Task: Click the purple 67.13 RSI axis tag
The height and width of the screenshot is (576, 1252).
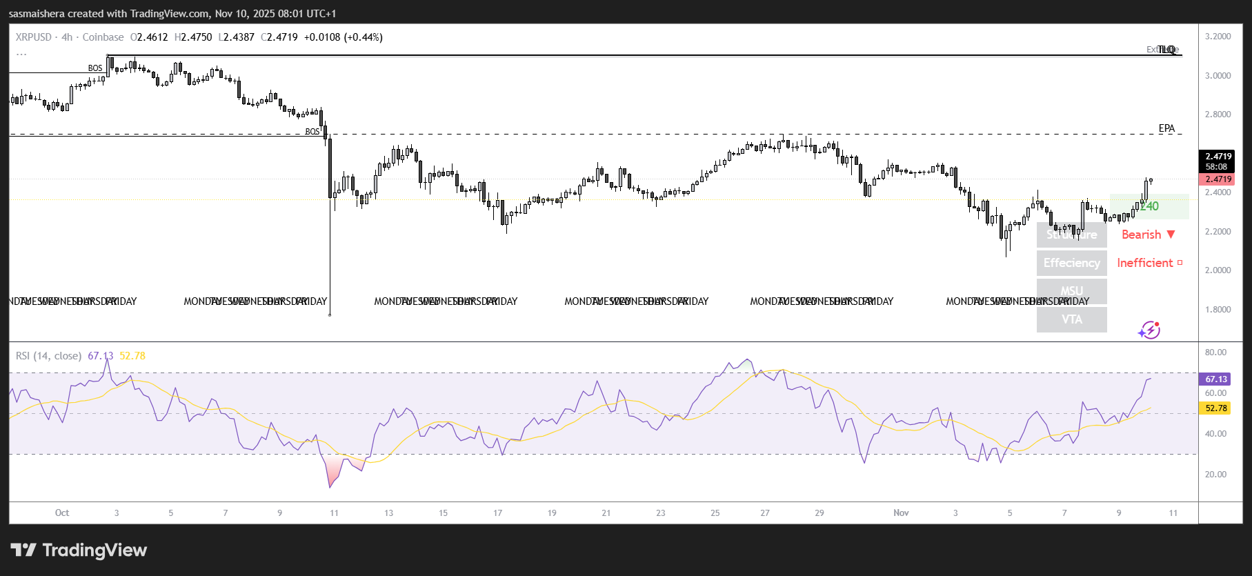Action: (1216, 379)
